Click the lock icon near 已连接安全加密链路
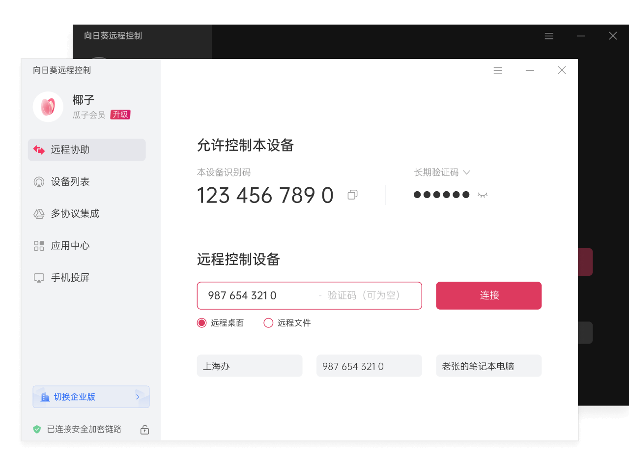The width and height of the screenshot is (629, 466). (x=144, y=430)
